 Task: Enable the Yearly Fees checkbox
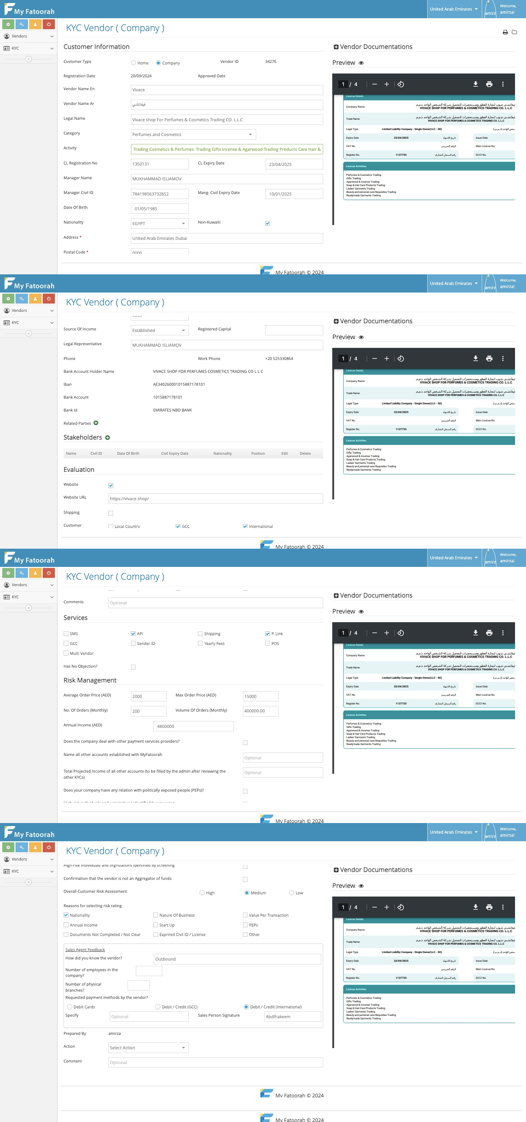coord(200,643)
